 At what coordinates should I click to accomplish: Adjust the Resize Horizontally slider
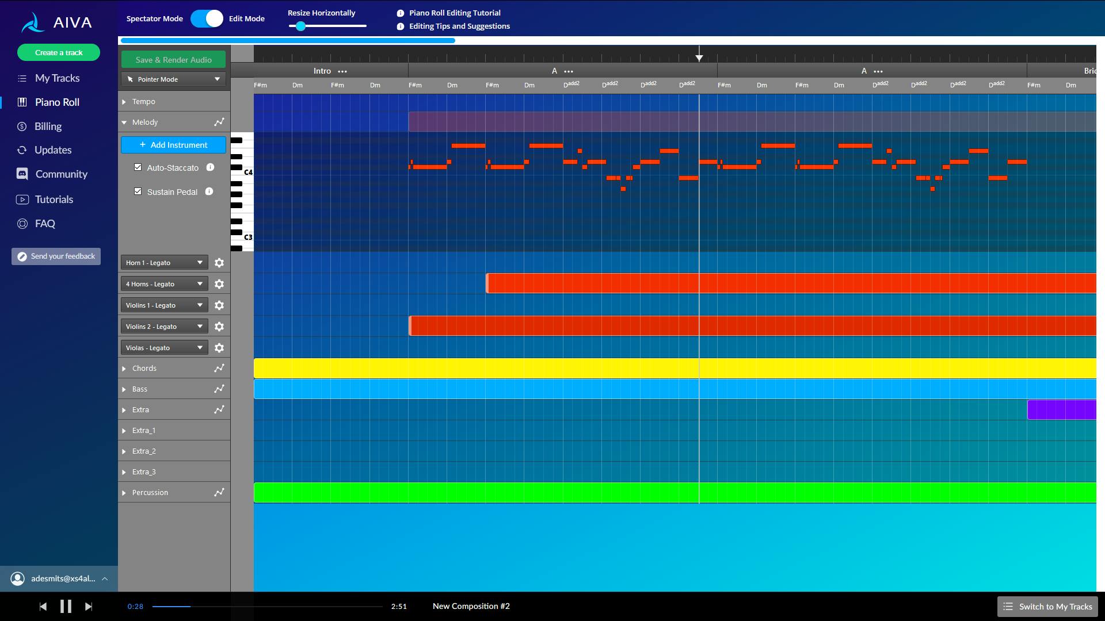(300, 26)
